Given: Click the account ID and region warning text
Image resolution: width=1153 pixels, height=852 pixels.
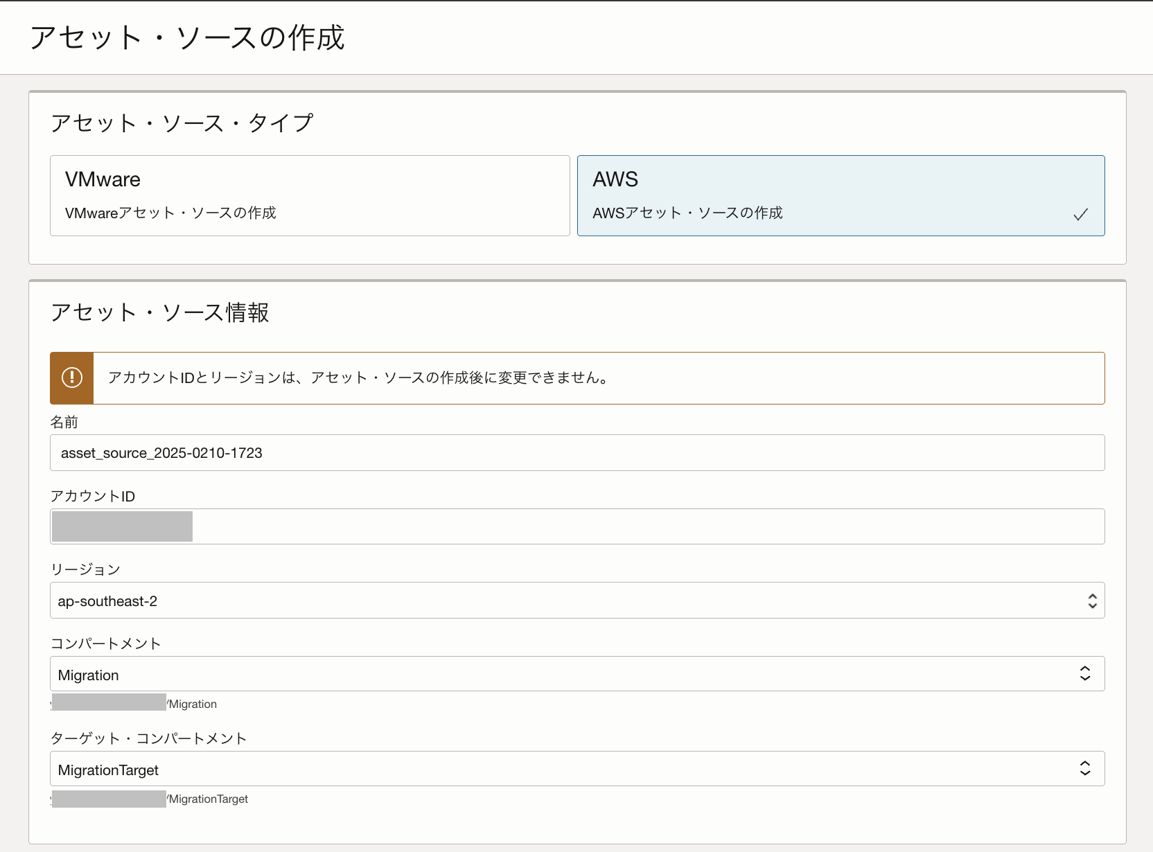Looking at the screenshot, I should (359, 378).
